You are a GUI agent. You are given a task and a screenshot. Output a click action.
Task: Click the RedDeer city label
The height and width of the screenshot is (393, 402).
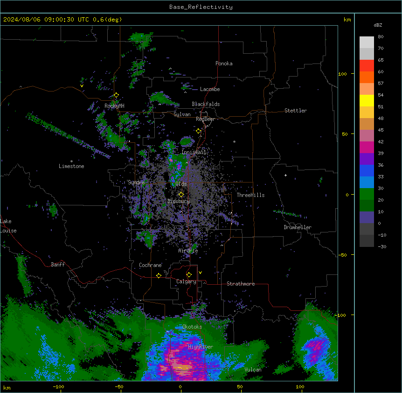tap(205, 119)
